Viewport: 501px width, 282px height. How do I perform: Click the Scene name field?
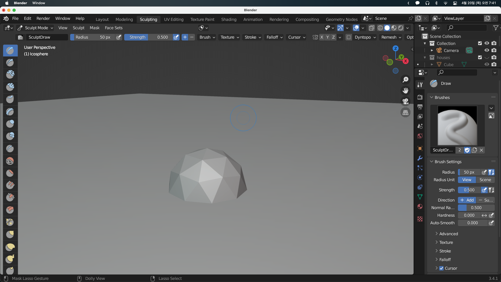click(x=390, y=19)
